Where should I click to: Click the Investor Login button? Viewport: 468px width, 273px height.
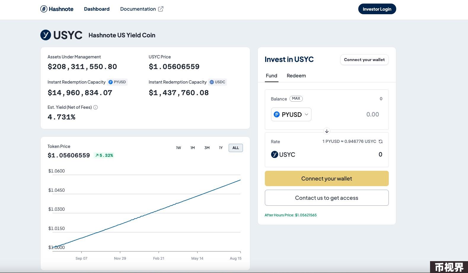pos(377,9)
